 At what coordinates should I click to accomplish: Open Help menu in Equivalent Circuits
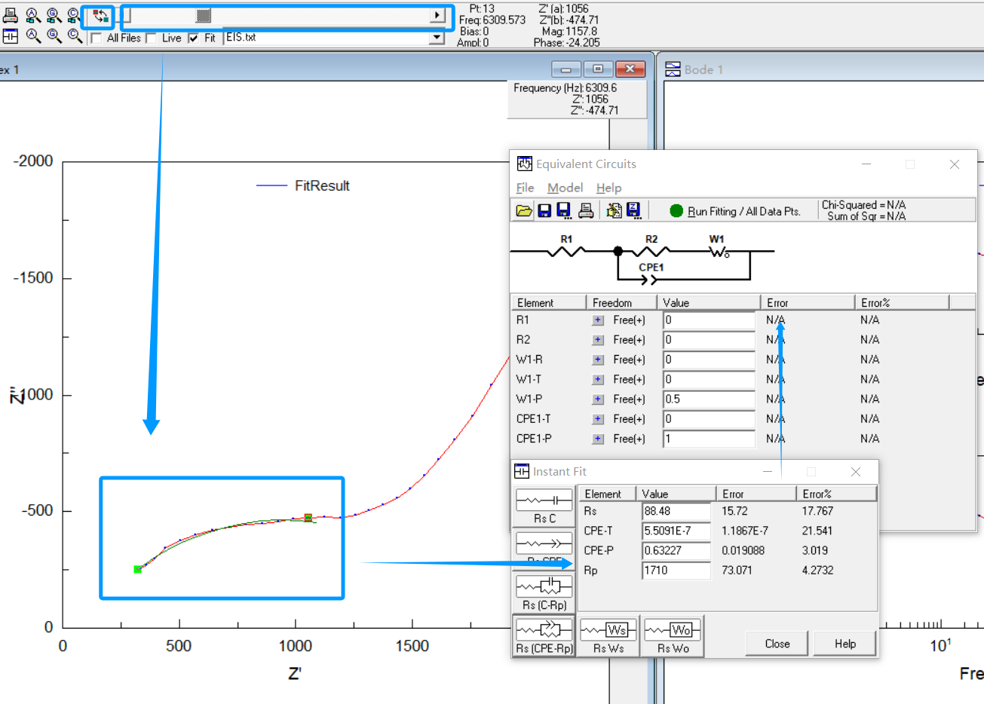608,188
